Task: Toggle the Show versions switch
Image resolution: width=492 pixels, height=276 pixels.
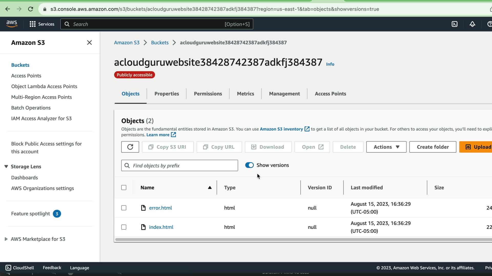Action: click(x=249, y=165)
